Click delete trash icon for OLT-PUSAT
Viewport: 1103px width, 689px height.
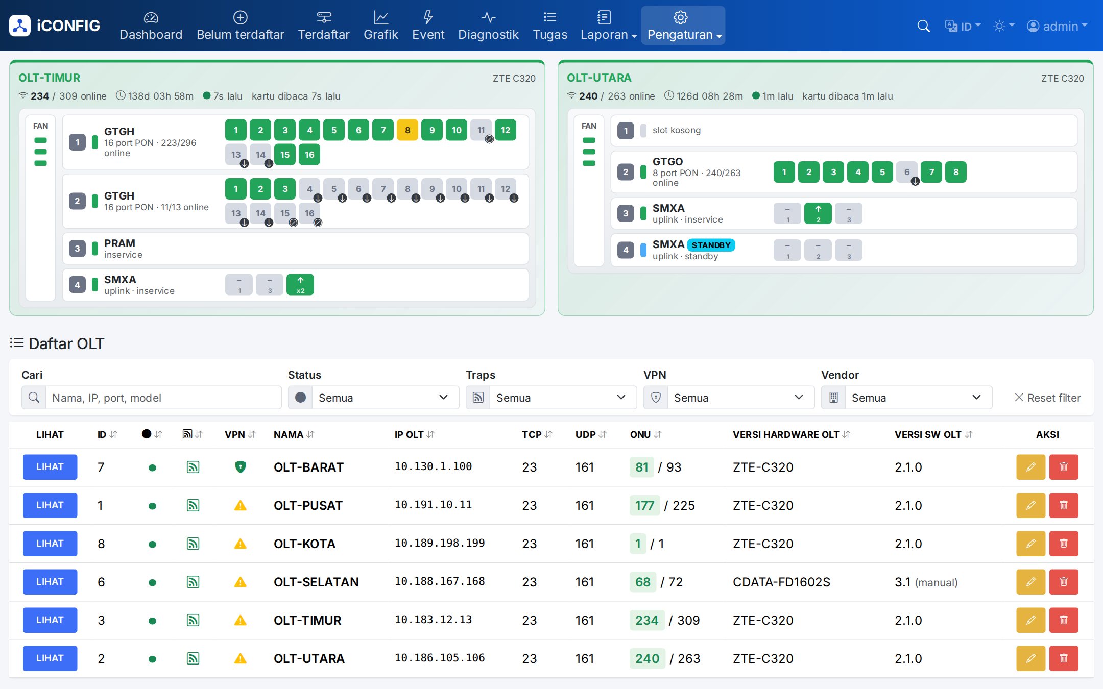coord(1064,505)
